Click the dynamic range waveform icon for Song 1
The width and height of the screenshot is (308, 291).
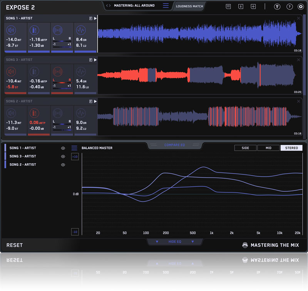pos(81,30)
